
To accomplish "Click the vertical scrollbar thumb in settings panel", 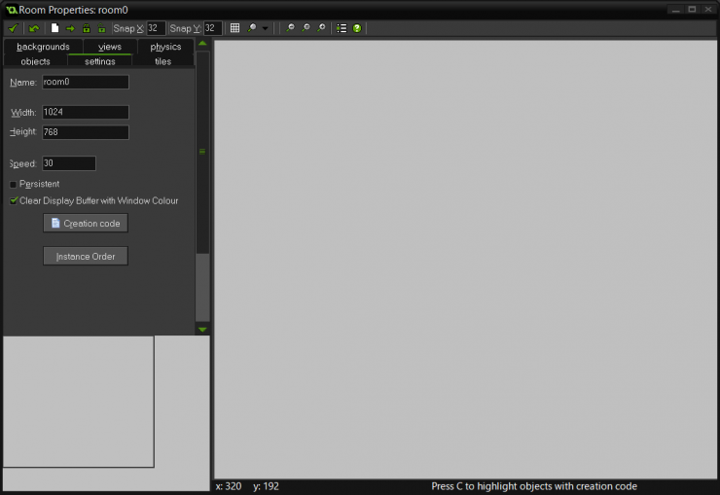I will point(202,152).
